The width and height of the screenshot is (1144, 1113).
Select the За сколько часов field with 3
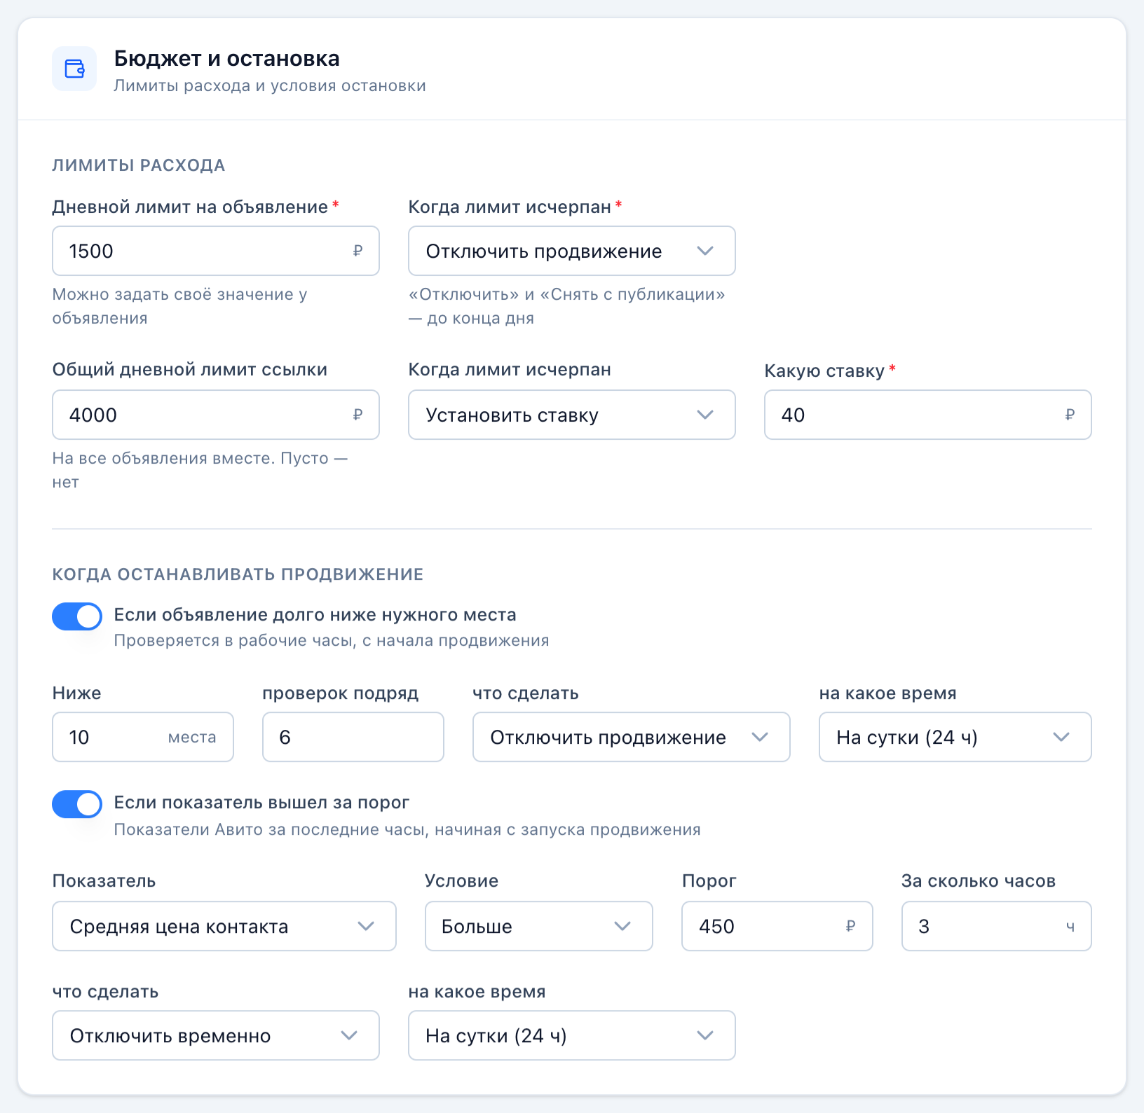(997, 926)
